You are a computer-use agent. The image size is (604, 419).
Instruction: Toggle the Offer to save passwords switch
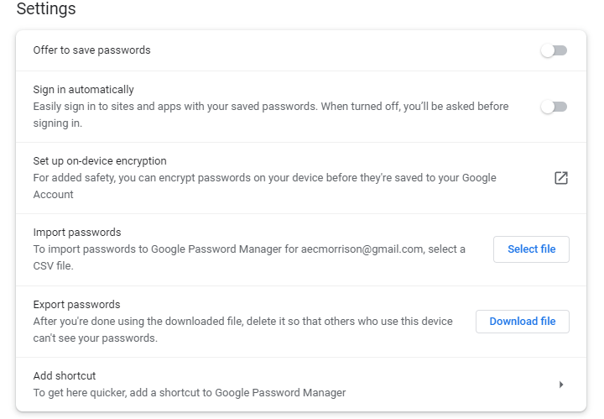(554, 50)
